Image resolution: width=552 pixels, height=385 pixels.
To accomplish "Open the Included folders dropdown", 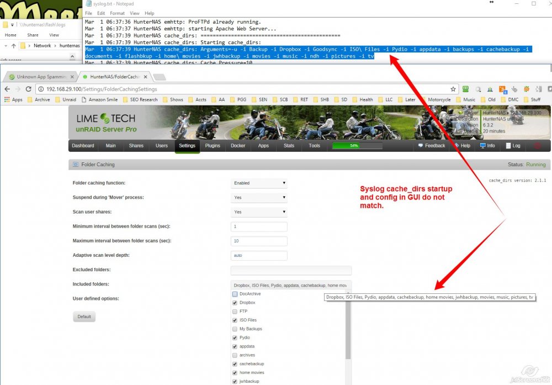I will 291,286.
